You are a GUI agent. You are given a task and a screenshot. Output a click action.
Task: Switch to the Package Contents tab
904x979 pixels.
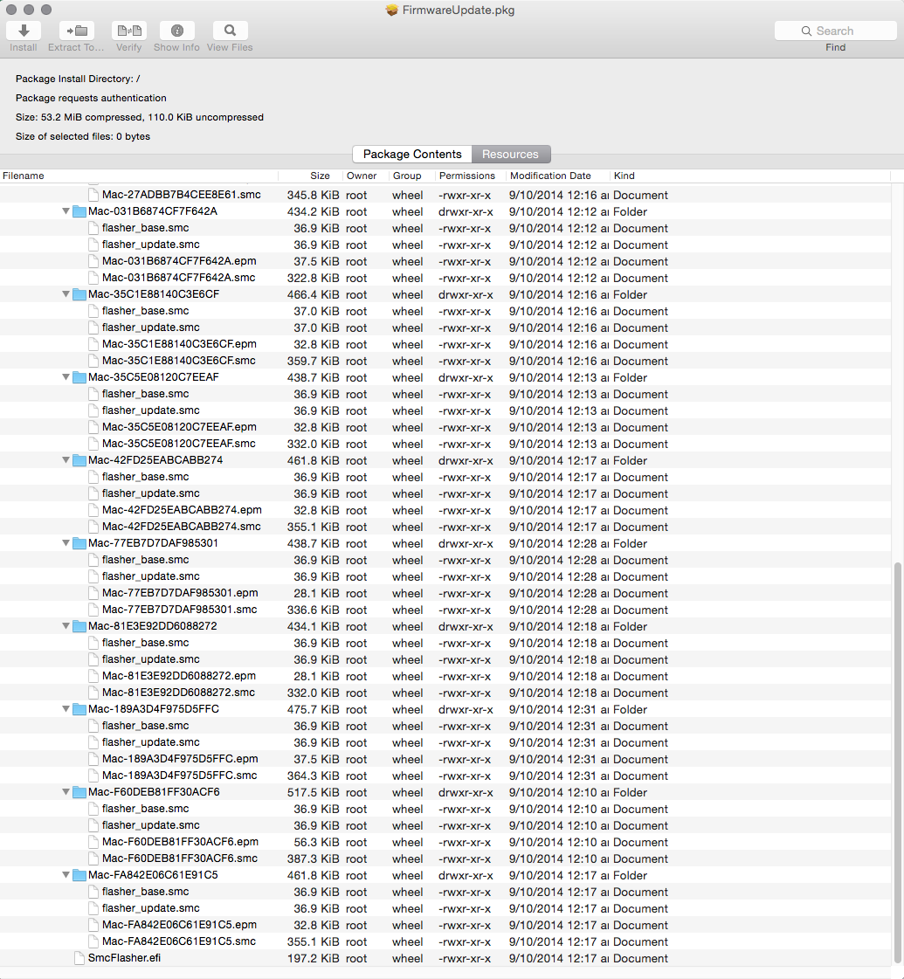click(412, 155)
